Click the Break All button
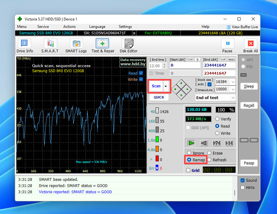 tap(250, 46)
